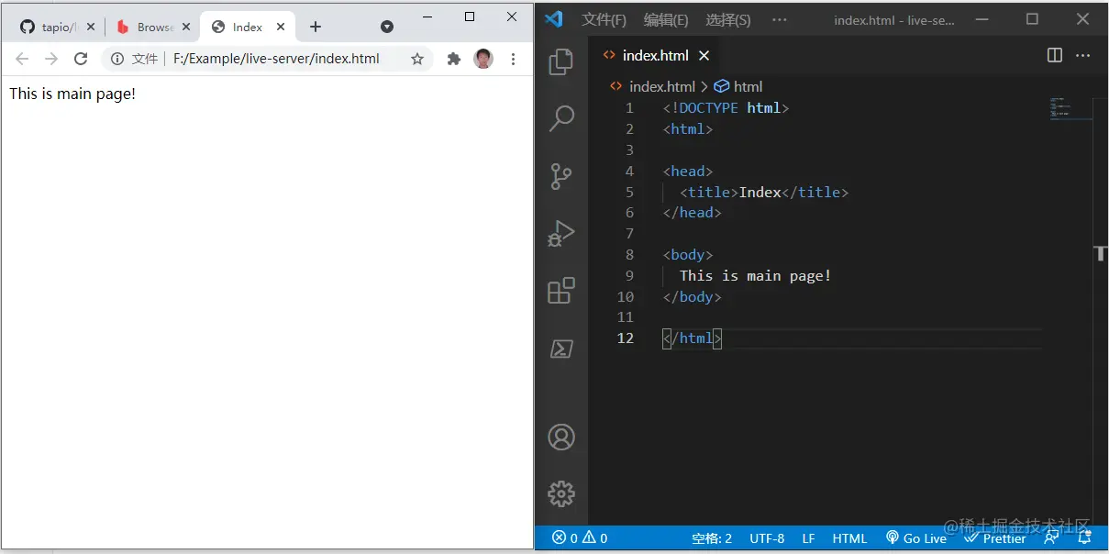Split the editor to the right
This screenshot has height=554, width=1109.
1055,55
